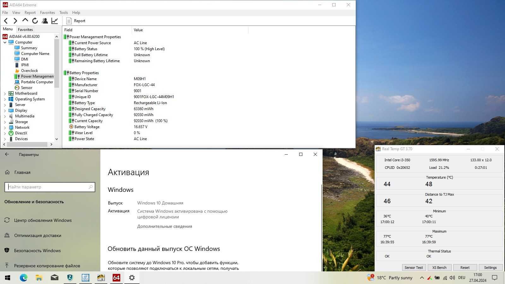505x284 pixels.
Task: Select AIDA64 v6.80.6200 root node
Action: tap(24, 37)
